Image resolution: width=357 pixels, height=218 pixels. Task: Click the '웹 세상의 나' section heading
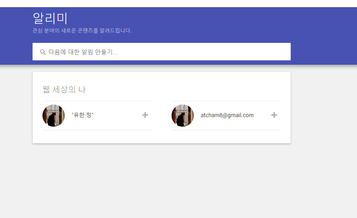point(64,89)
